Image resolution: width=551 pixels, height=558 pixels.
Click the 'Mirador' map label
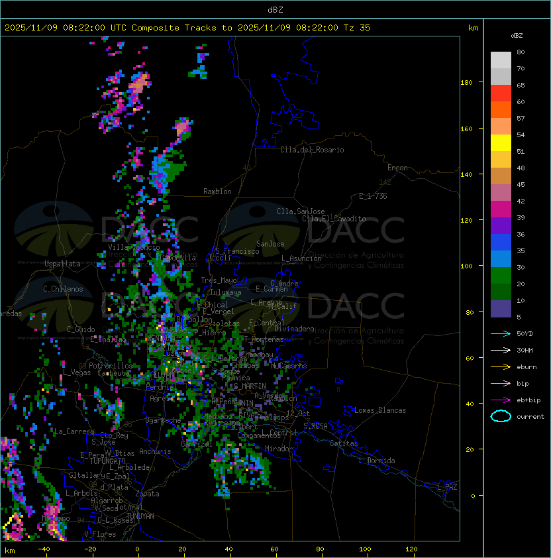[279, 449]
